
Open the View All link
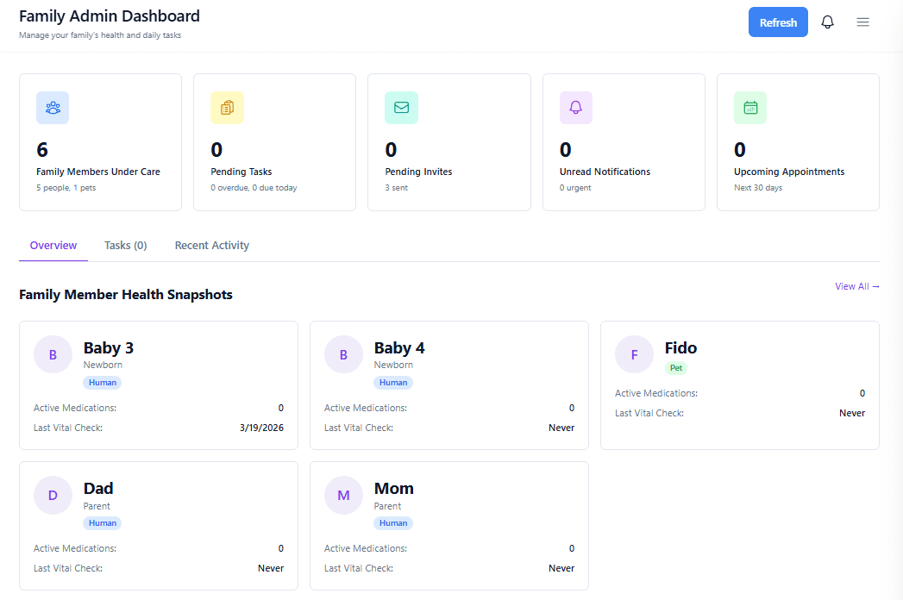point(856,286)
